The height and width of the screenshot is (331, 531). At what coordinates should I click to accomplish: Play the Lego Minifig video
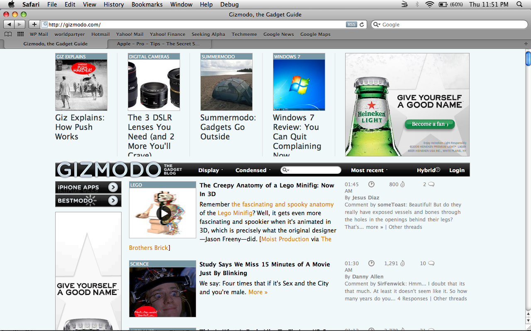[x=164, y=213]
